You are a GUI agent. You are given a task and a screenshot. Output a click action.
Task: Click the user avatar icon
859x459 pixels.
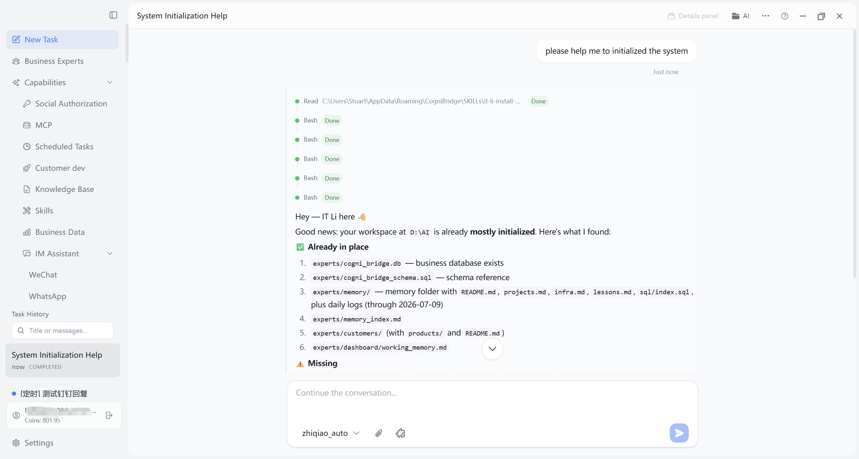[x=16, y=415]
